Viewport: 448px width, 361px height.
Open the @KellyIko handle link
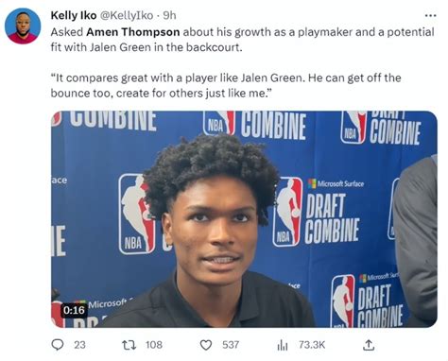coord(127,15)
